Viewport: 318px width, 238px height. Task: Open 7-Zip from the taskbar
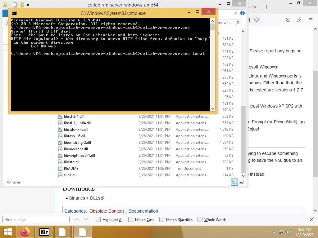click(x=44, y=232)
